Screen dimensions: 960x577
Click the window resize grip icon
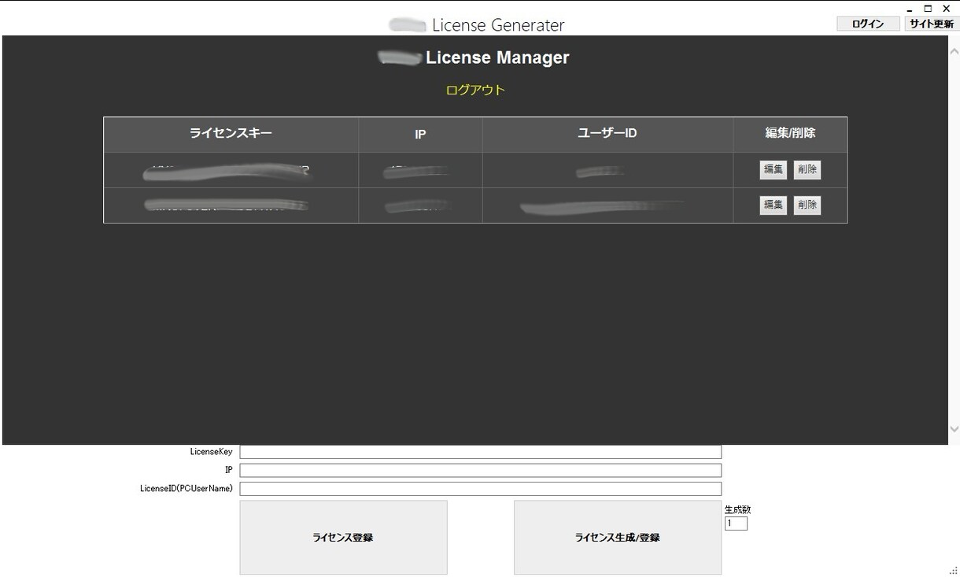click(953, 571)
